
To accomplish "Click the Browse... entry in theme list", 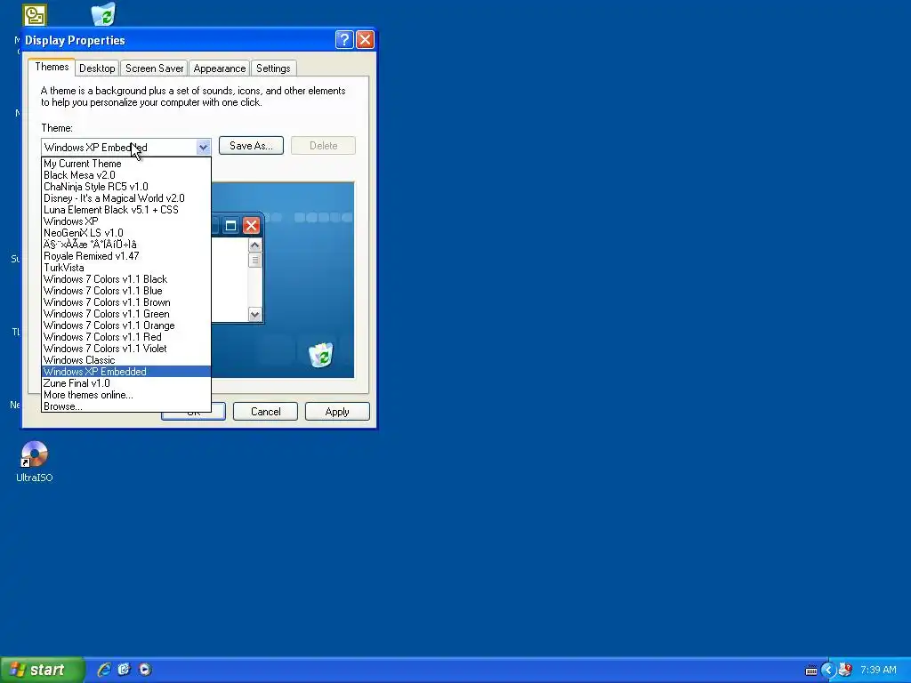I will pyautogui.click(x=126, y=406).
